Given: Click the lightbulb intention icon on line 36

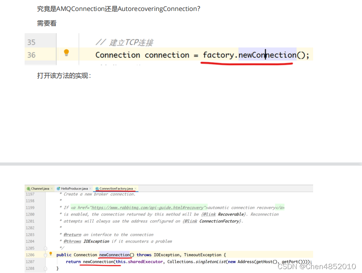Looking at the screenshot, I should click(x=66, y=53).
